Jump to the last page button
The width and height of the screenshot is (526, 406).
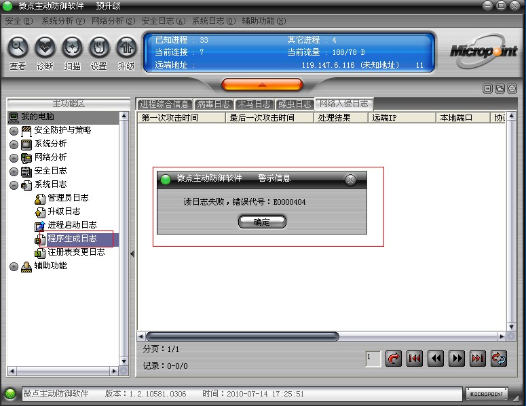(478, 359)
